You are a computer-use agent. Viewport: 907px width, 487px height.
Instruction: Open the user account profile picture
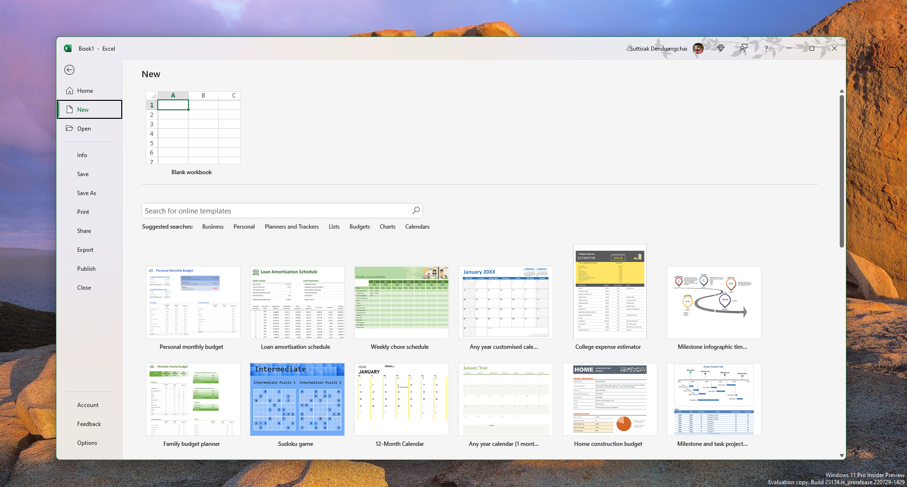tap(698, 48)
